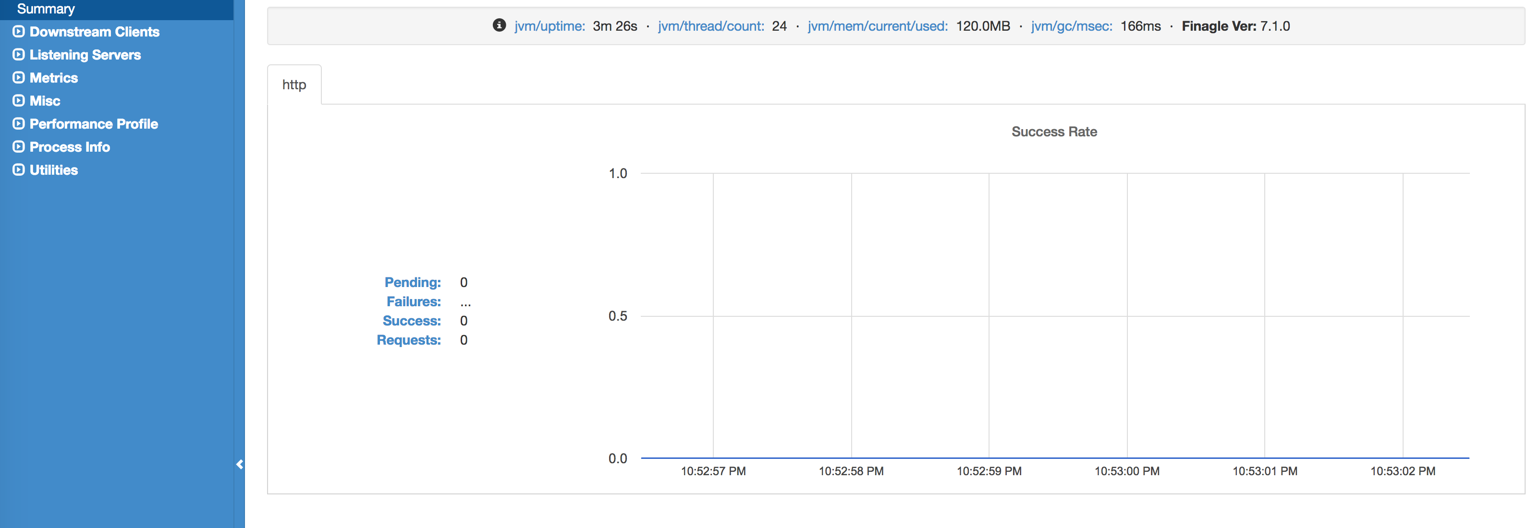The height and width of the screenshot is (528, 1540).
Task: Open the Summary page in sidebar
Action: pyautogui.click(x=46, y=9)
